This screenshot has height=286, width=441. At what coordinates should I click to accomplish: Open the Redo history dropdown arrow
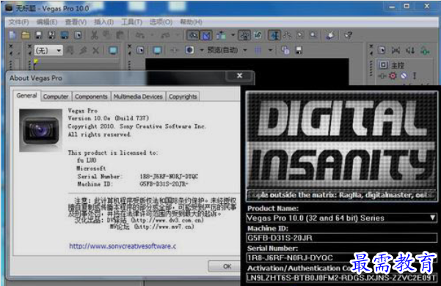point(178,35)
